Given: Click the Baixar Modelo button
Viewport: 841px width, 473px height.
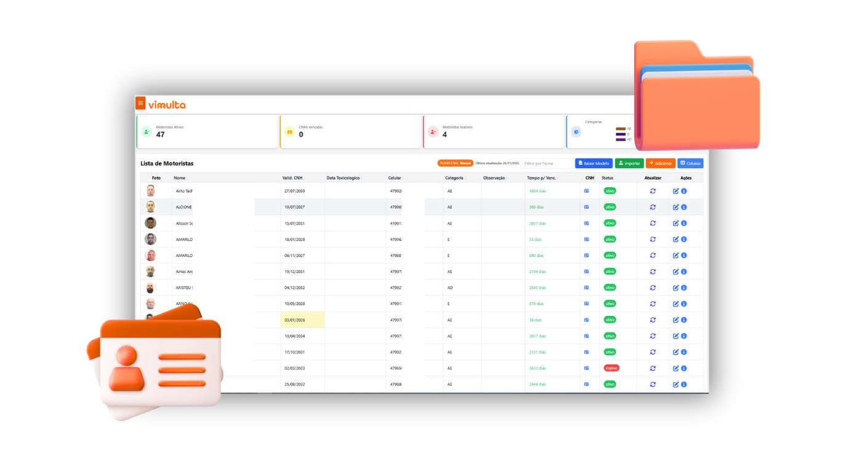Looking at the screenshot, I should [594, 163].
